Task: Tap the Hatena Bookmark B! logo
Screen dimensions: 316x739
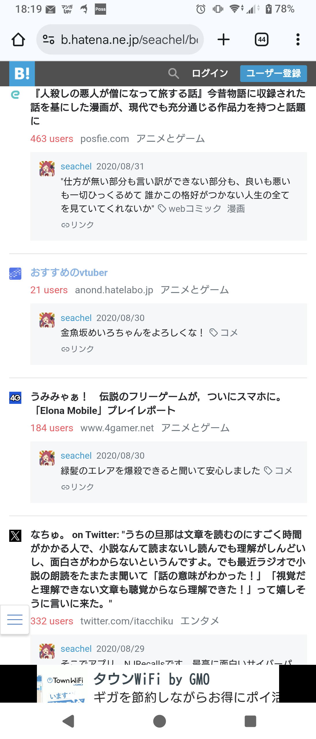Action: click(x=22, y=74)
